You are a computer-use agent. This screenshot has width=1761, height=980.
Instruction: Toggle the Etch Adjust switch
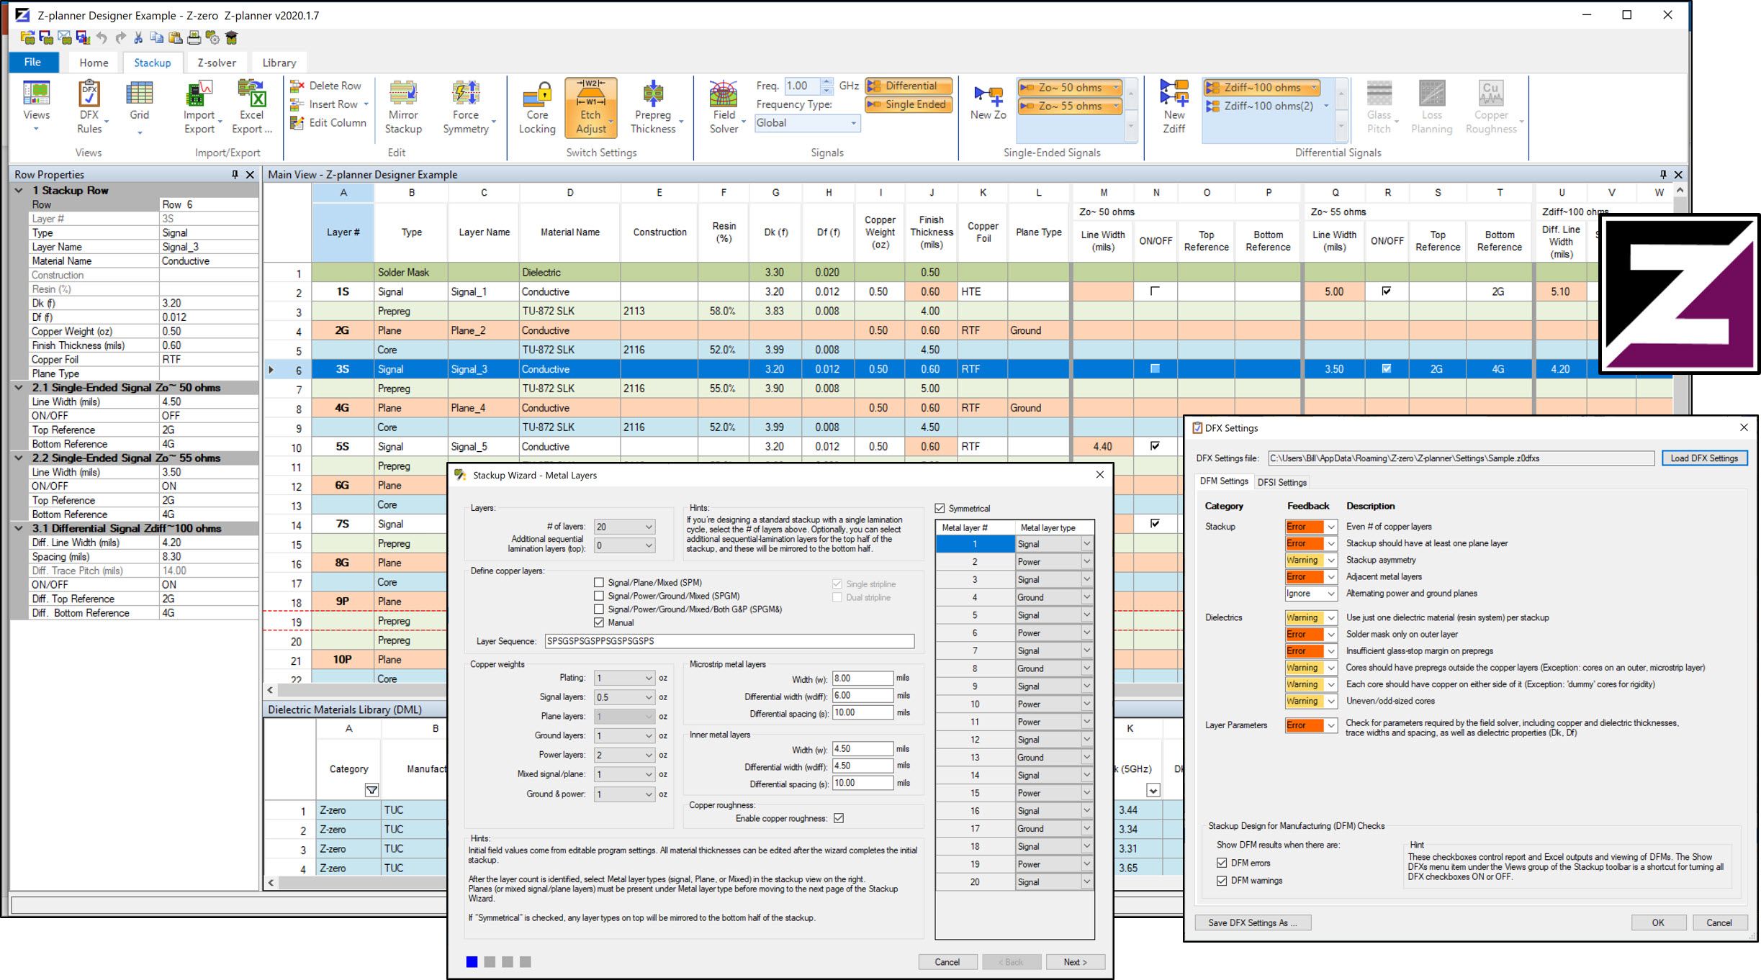[591, 106]
